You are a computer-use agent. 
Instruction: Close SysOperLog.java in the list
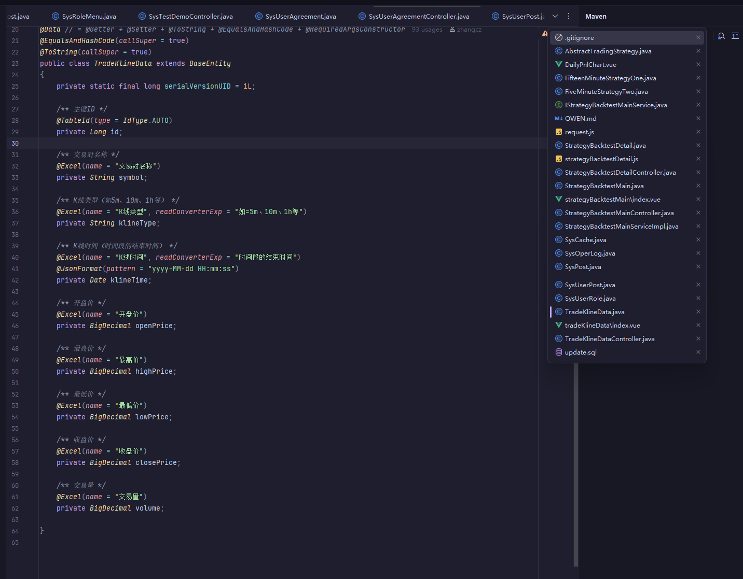(x=698, y=253)
